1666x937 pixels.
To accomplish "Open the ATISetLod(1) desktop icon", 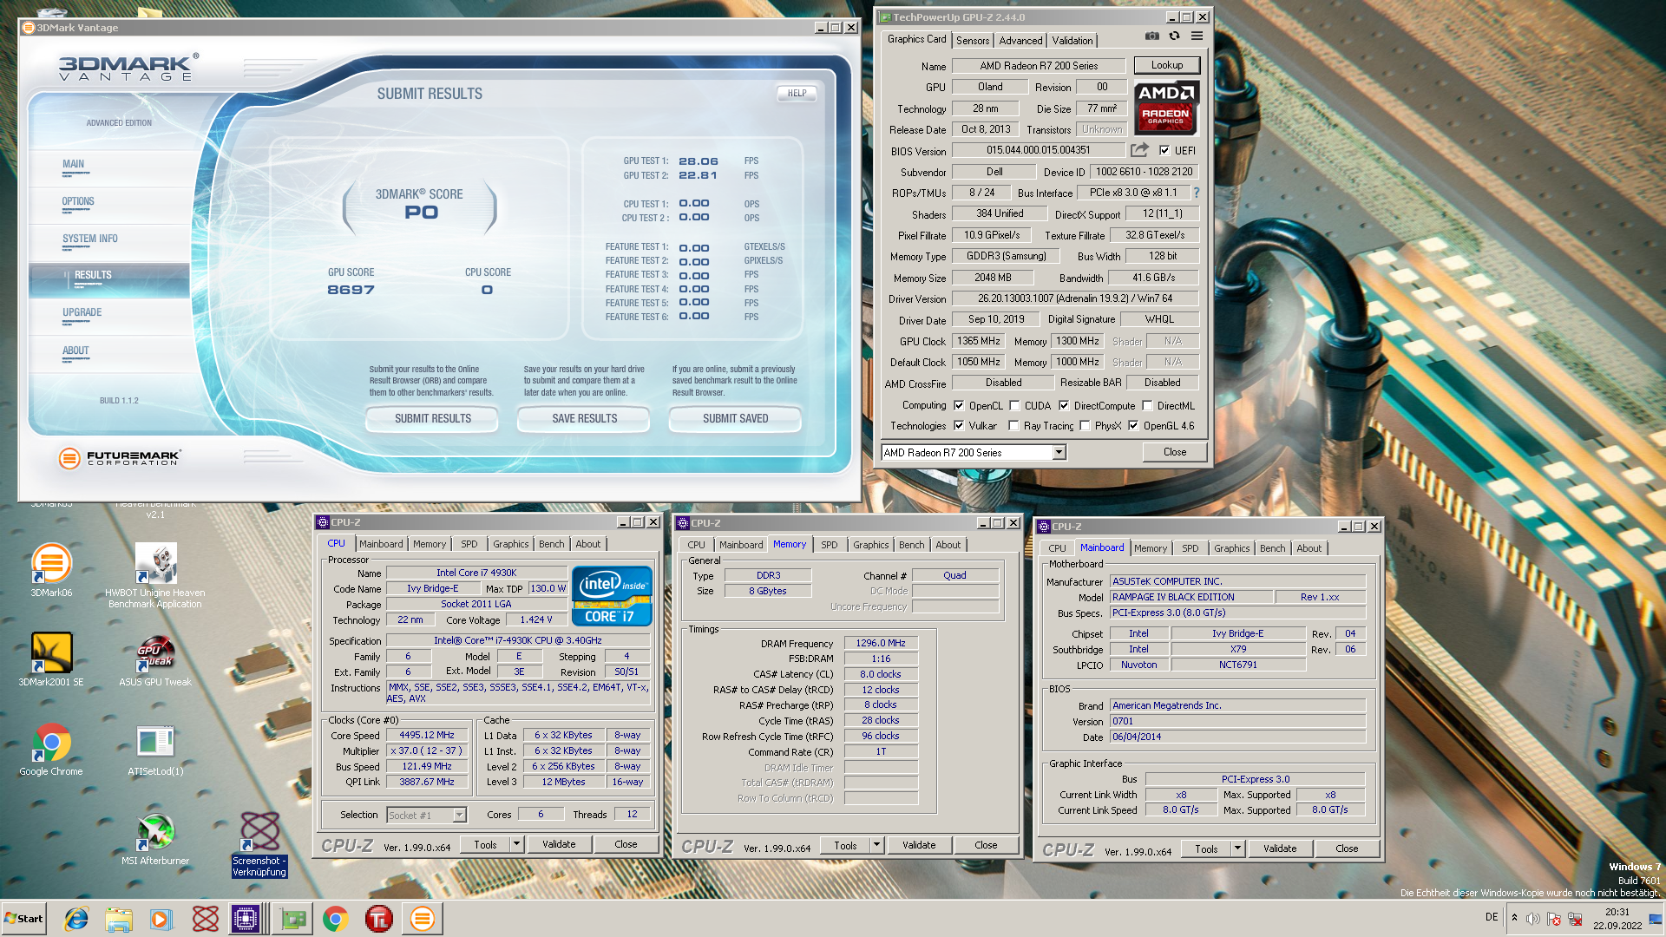I will click(x=155, y=750).
